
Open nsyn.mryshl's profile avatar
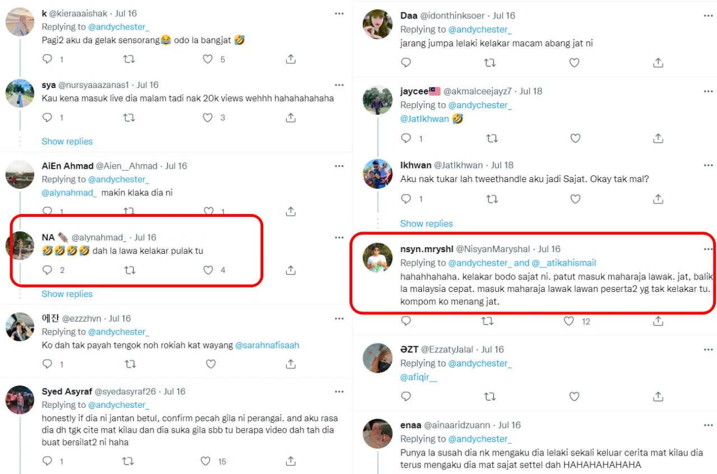[x=378, y=258]
